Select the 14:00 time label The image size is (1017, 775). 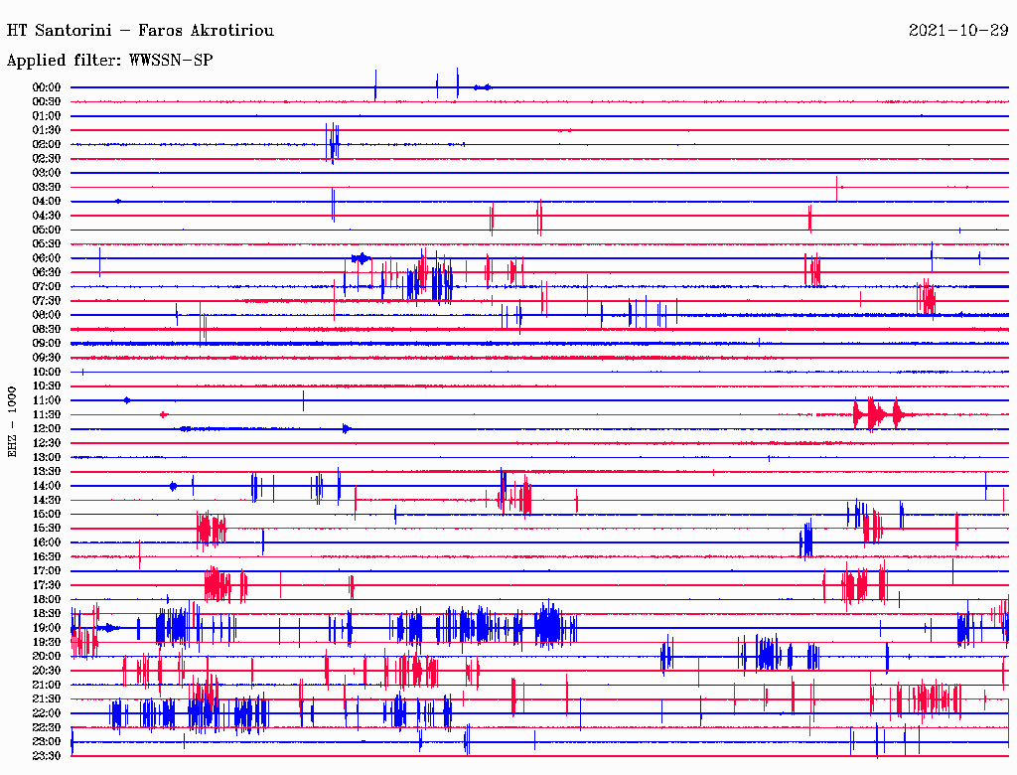point(47,486)
